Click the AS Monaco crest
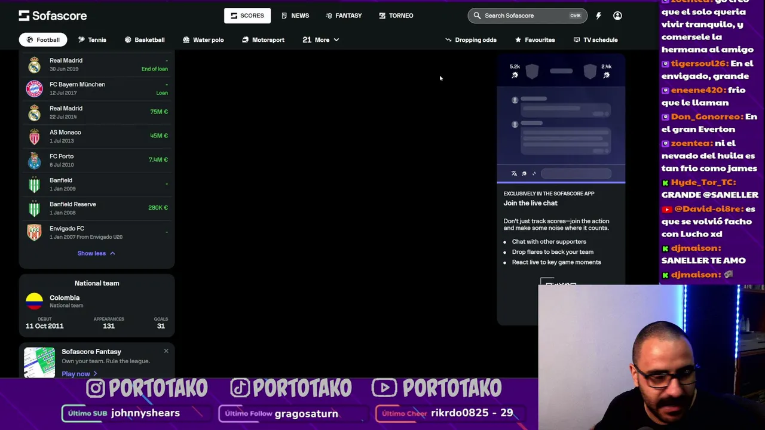Screen dimensions: 765x430 click(34, 136)
